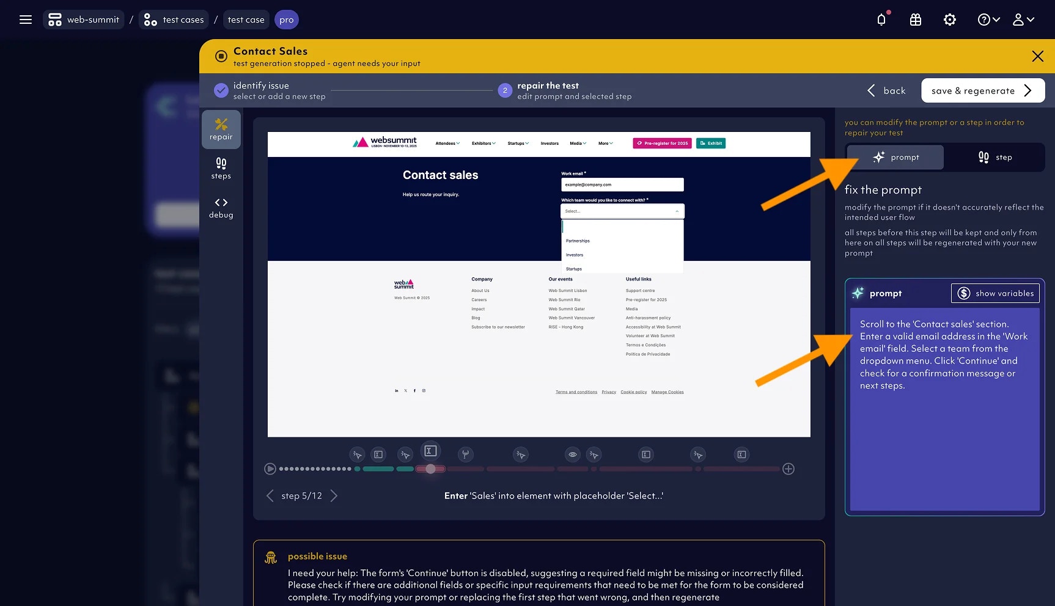
Task: Click the pro plan badge
Action: click(x=287, y=20)
